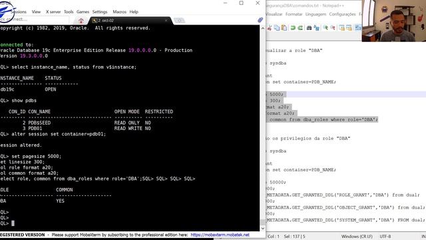Click the terminal scrollbar up arrow
This screenshot has width=426, height=240.
coord(262,28)
